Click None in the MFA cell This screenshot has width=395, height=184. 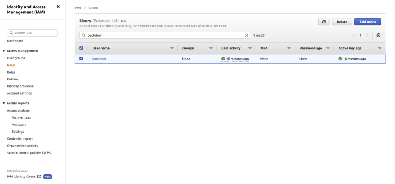point(264,59)
